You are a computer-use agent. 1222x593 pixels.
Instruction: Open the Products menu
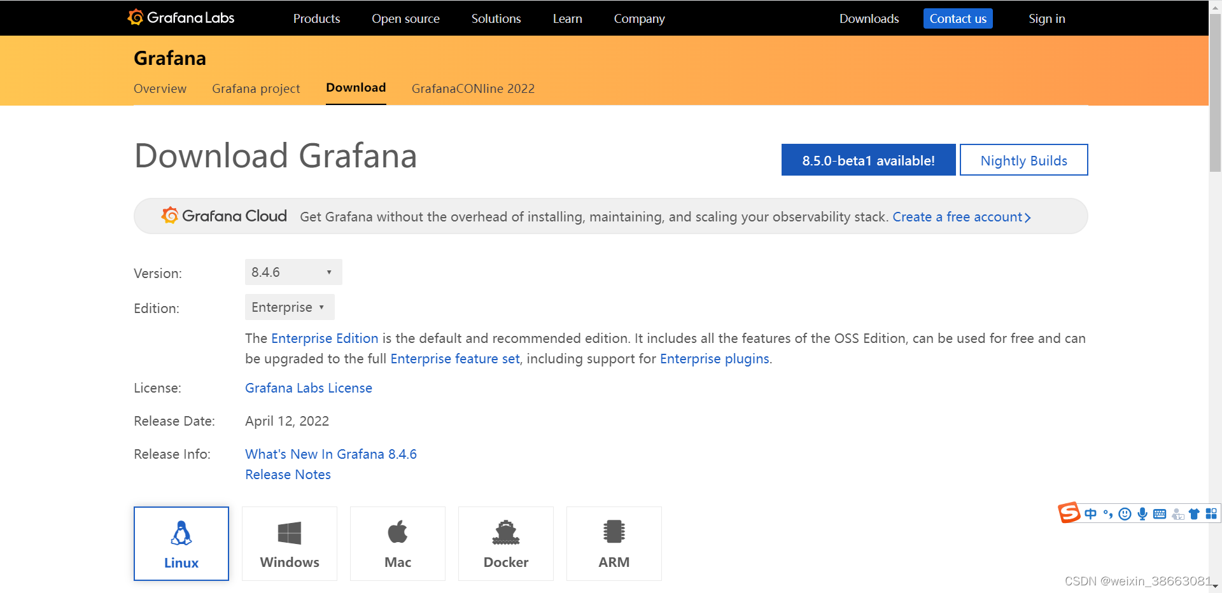pos(316,19)
